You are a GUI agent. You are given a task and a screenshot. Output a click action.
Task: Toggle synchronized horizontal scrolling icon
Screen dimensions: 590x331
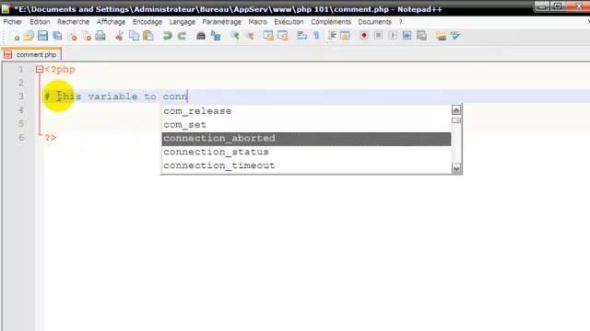[x=283, y=36]
